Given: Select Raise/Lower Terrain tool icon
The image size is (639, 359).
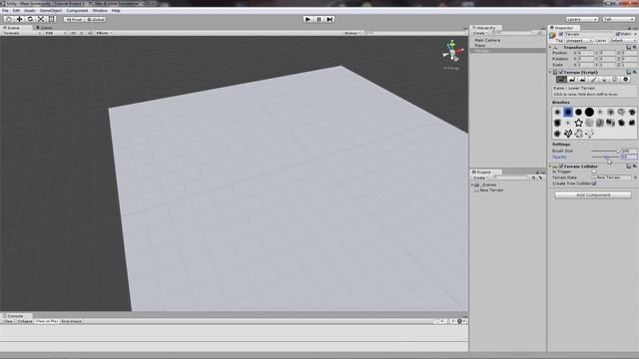Looking at the screenshot, I should pos(561,80).
